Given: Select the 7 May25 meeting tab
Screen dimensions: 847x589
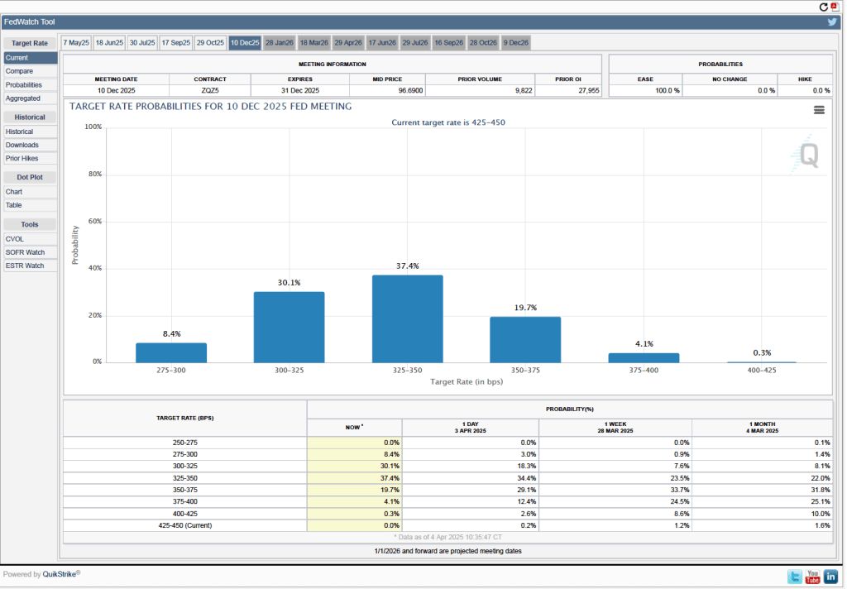Looking at the screenshot, I should pos(76,42).
